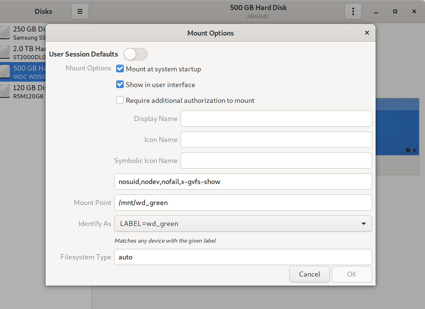Click the mount options text field
This screenshot has height=309, width=425.
pos(243,182)
